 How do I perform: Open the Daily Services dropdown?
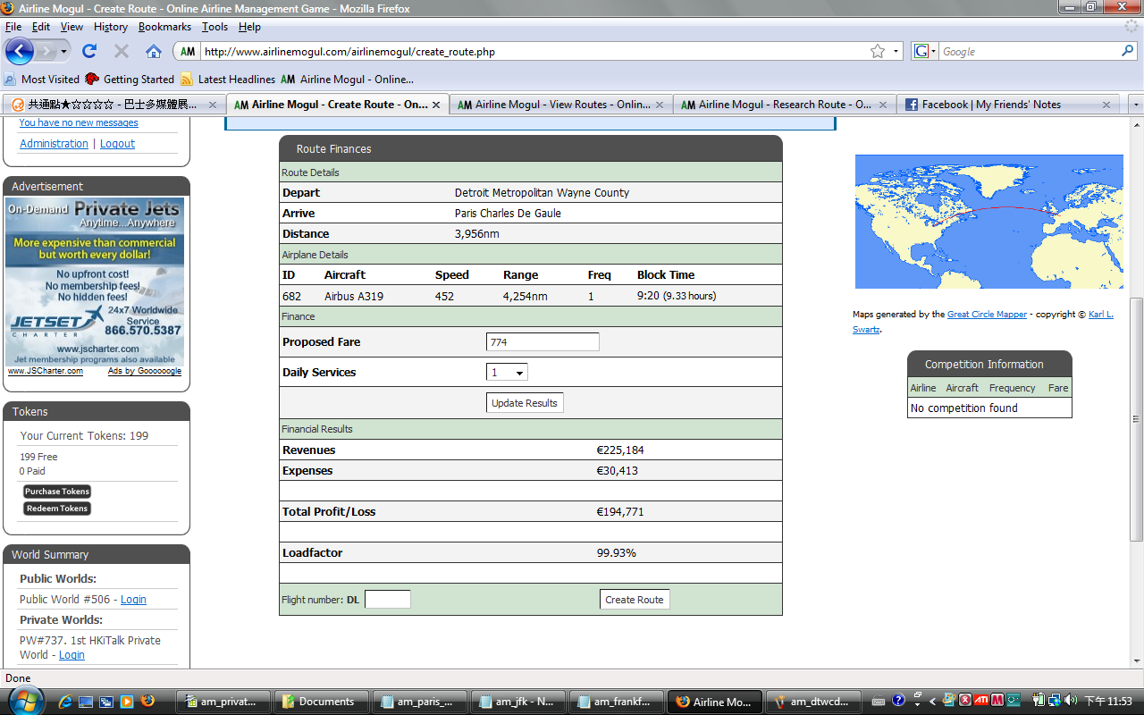(x=507, y=373)
